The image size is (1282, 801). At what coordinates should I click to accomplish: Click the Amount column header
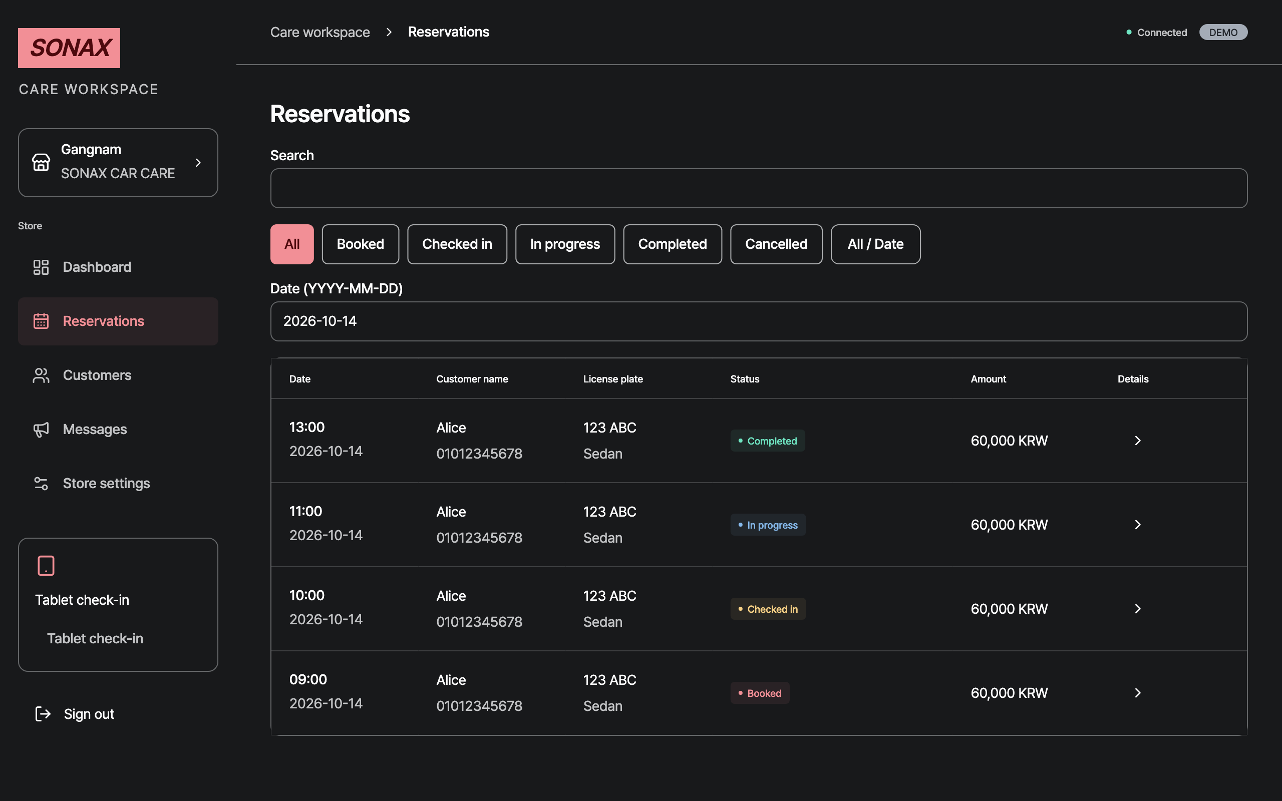[x=988, y=379]
